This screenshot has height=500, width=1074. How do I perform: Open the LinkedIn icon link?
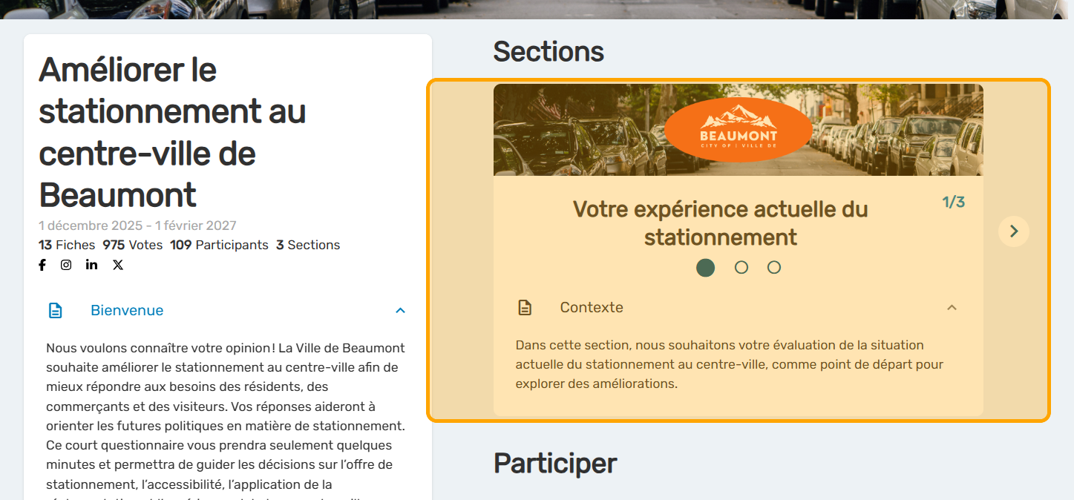[x=91, y=265]
